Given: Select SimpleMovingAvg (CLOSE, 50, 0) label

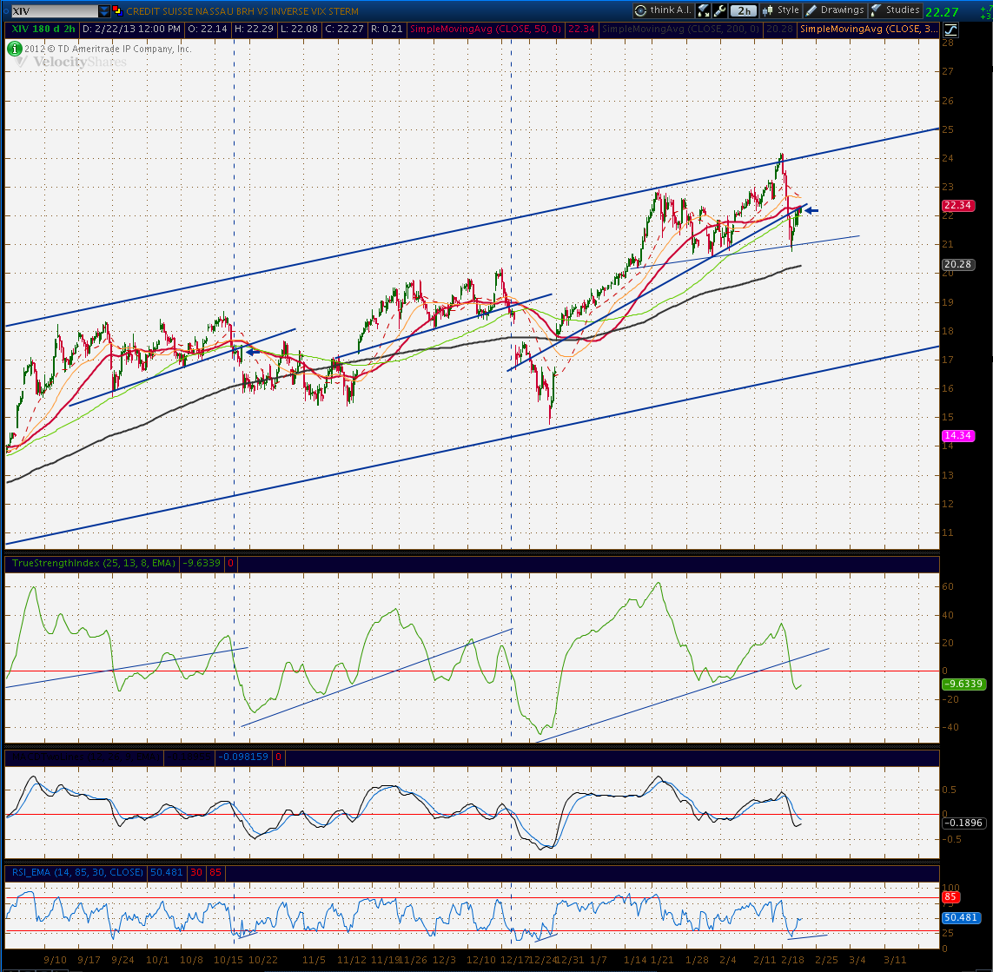Looking at the screenshot, I should pos(486,30).
